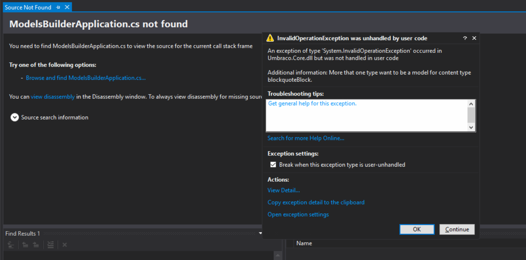Click the Continue button

[x=457, y=230]
